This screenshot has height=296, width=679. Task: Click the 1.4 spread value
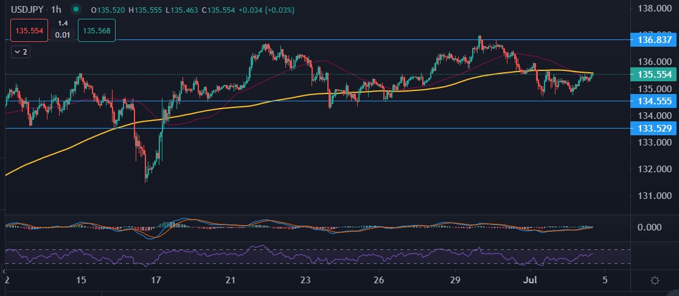tap(63, 24)
